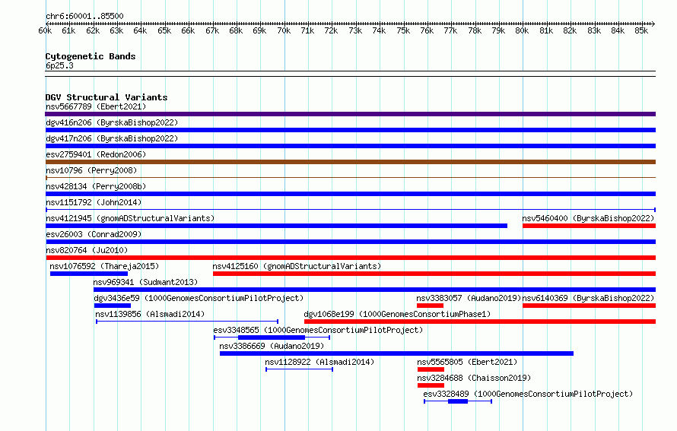
Task: Open esv26003 (Conrad2009) variant label
Action: click(94, 234)
